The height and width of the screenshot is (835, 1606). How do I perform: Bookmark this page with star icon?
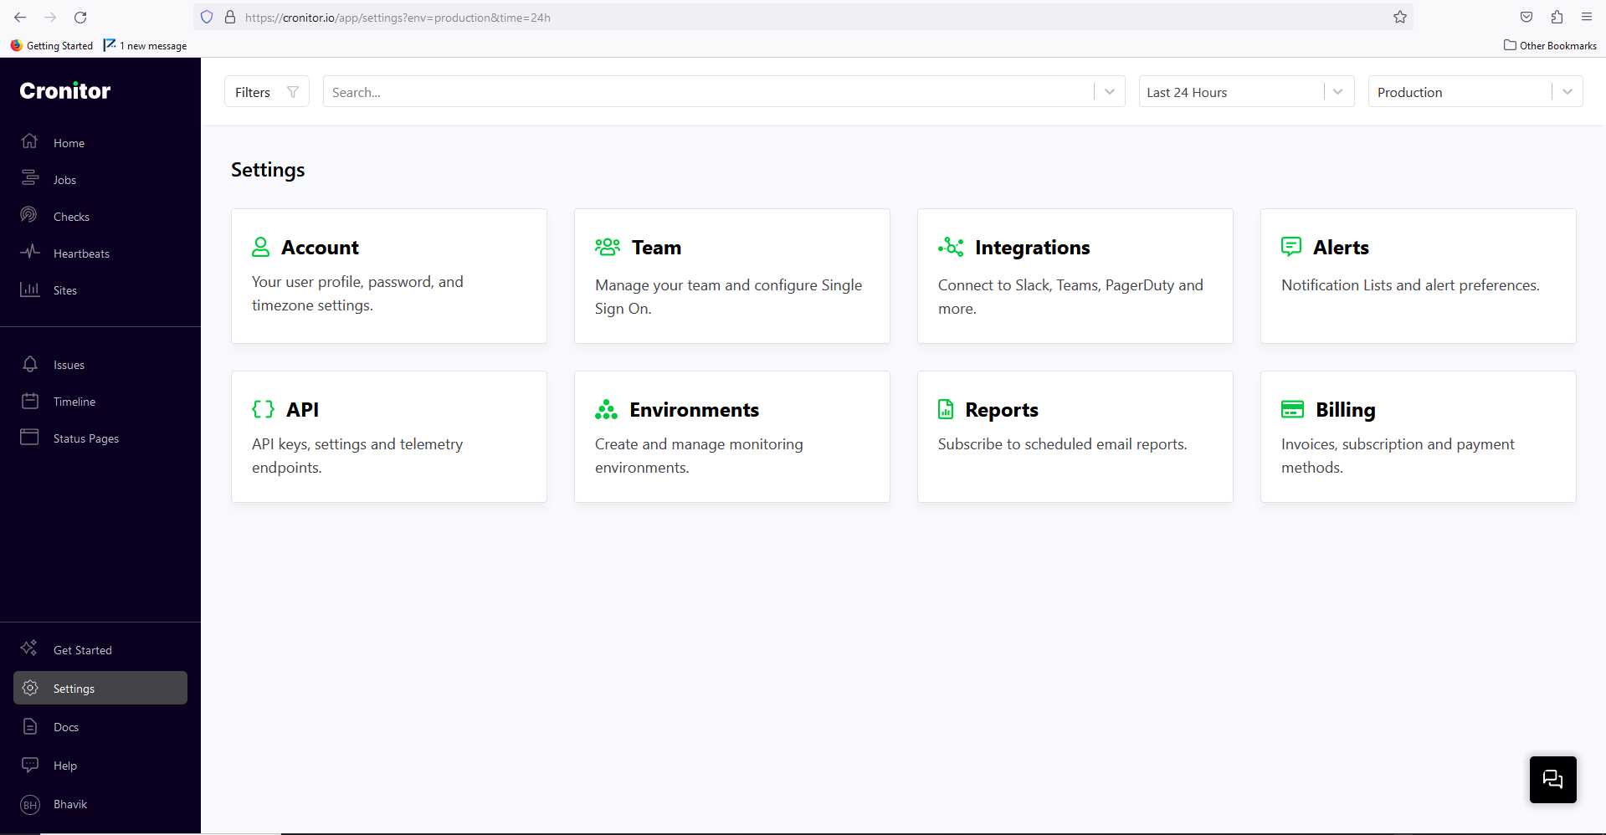1399,17
